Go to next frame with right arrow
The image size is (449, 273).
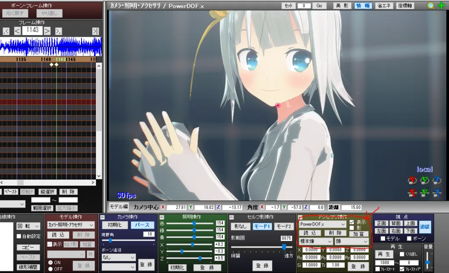point(47,31)
